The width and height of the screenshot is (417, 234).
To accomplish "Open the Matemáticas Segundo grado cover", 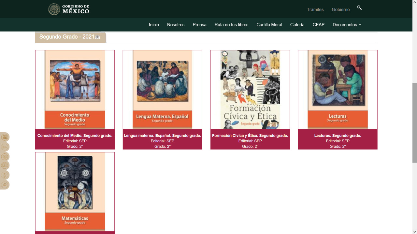I will coord(75,192).
